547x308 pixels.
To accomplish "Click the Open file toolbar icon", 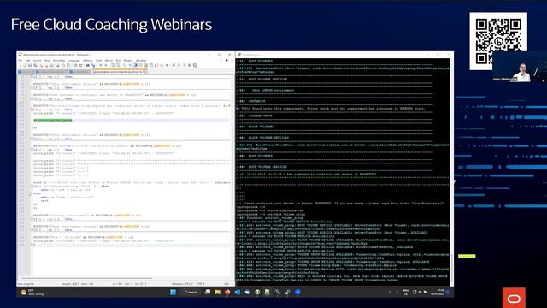I will (25, 65).
